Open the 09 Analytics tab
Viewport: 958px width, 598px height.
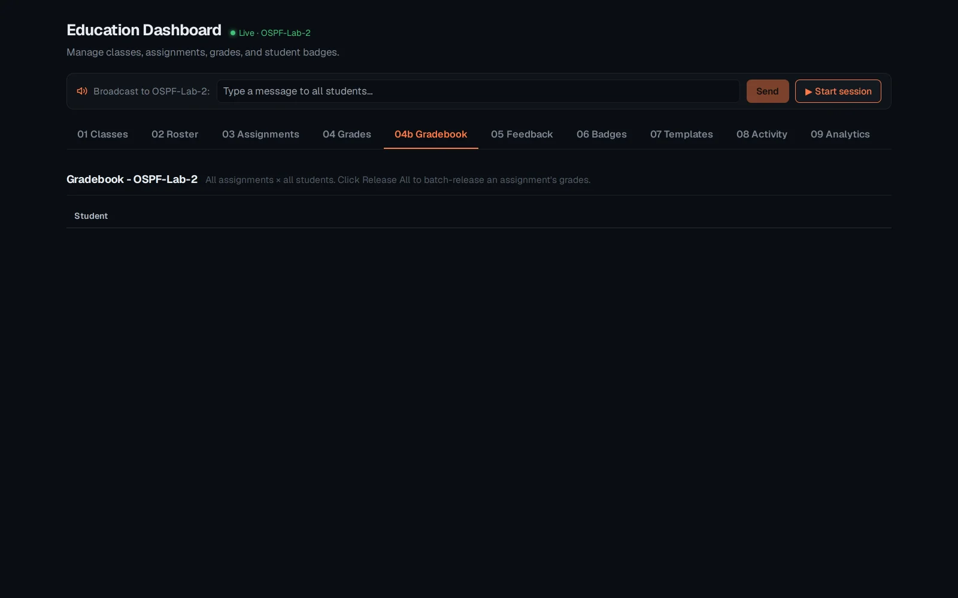(840, 134)
